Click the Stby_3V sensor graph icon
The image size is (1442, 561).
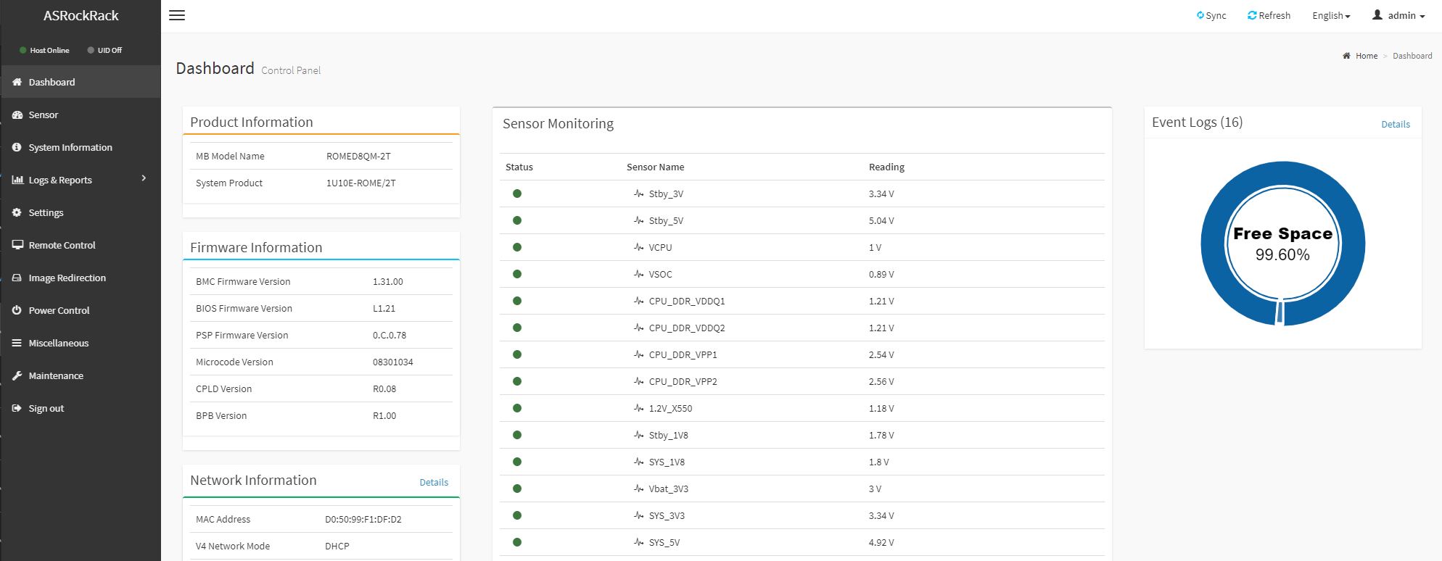click(638, 194)
